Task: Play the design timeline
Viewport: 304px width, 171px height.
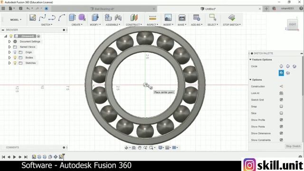Action: click(x=14, y=157)
